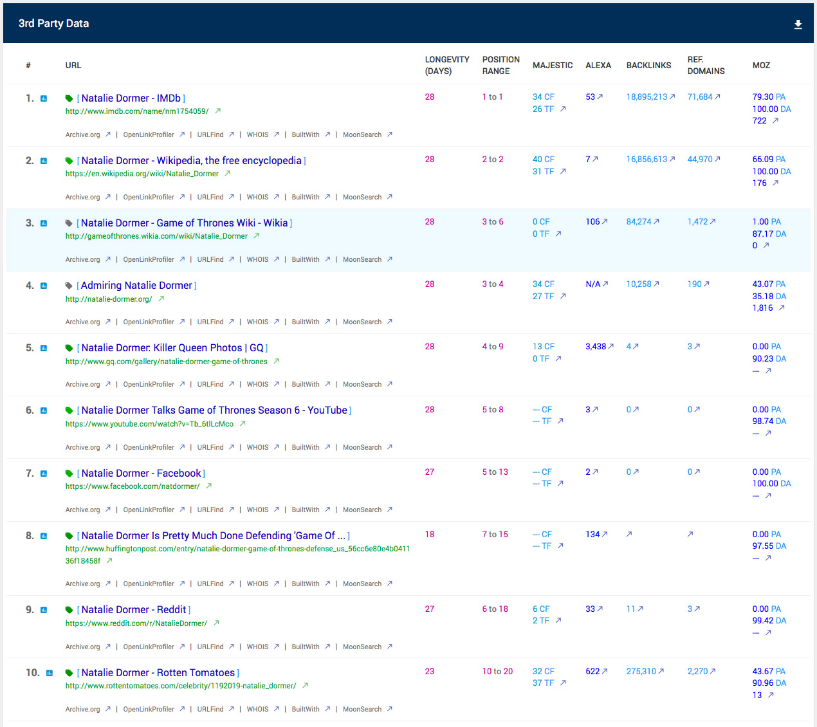Open Natalie Dormer - Game of Thrones Wiki link
Viewport: 817px width, 727px height.
click(185, 223)
